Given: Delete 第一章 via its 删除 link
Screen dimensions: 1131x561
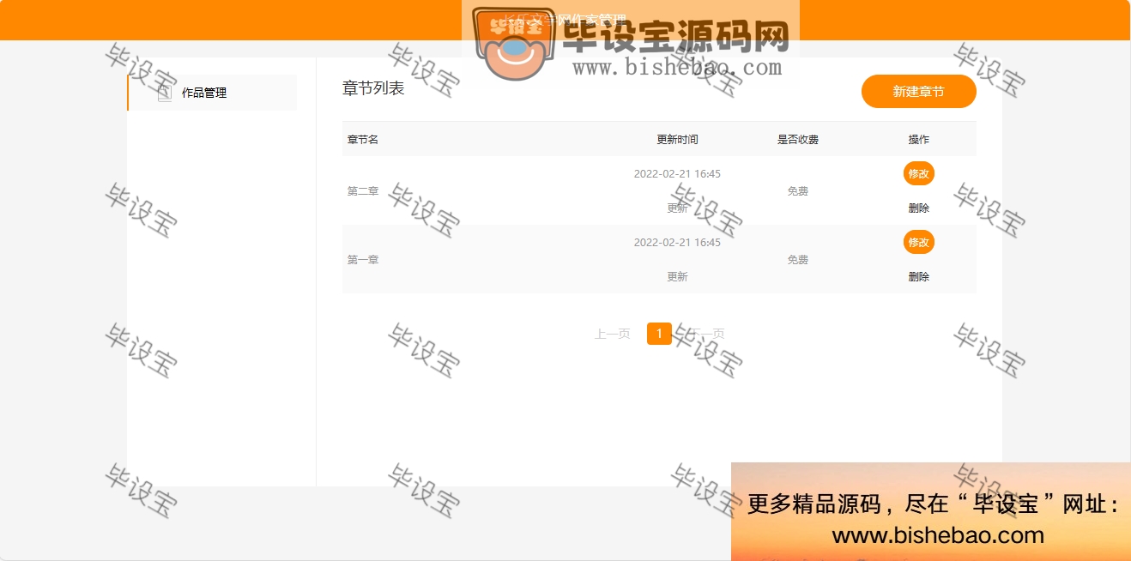Looking at the screenshot, I should [918, 276].
